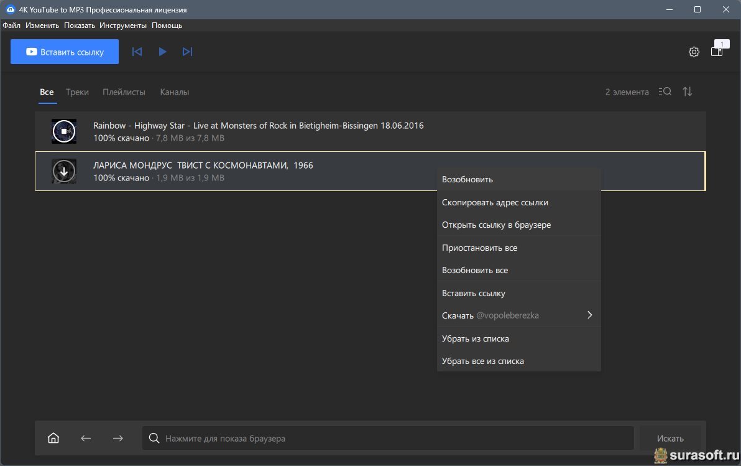The width and height of the screenshot is (741, 466).
Task: Select Вставить ссылку in context menu
Action: point(519,293)
